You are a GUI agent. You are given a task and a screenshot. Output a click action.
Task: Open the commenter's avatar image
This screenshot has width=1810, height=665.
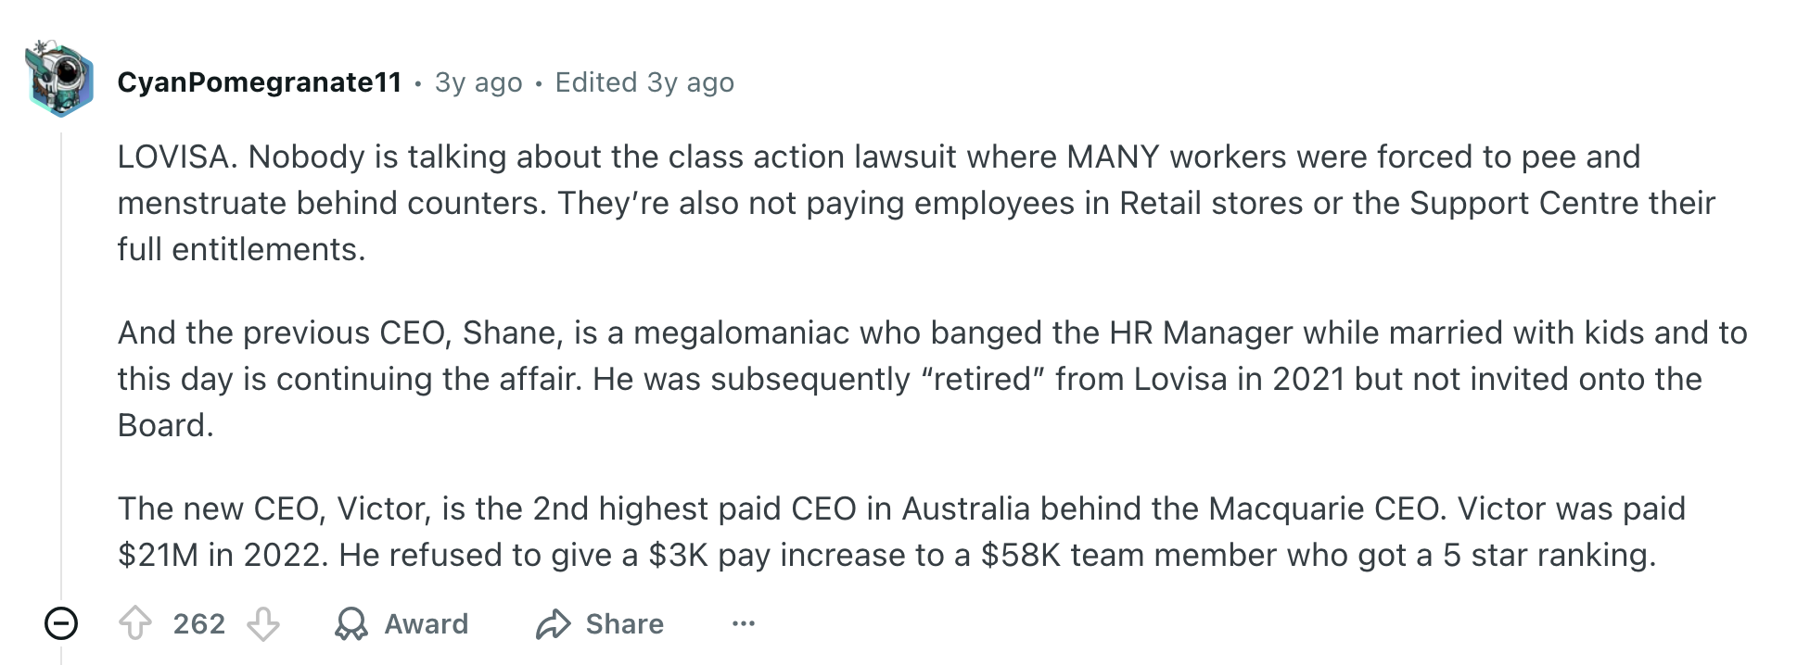[60, 80]
